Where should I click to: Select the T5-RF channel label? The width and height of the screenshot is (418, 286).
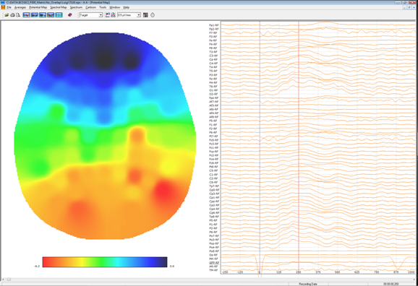[213, 71]
